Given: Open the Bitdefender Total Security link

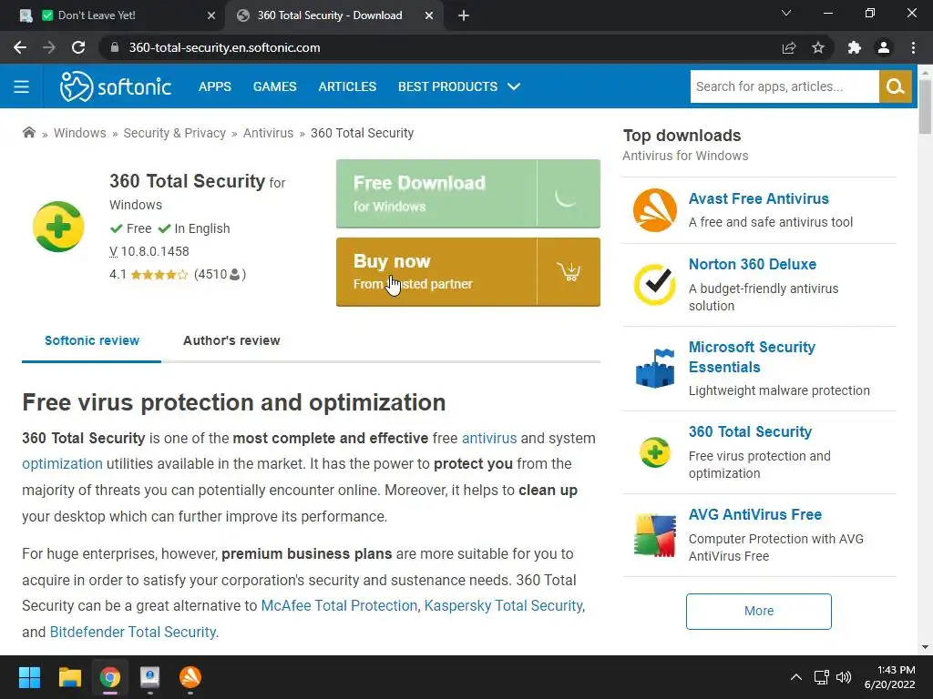Looking at the screenshot, I should coord(133,632).
